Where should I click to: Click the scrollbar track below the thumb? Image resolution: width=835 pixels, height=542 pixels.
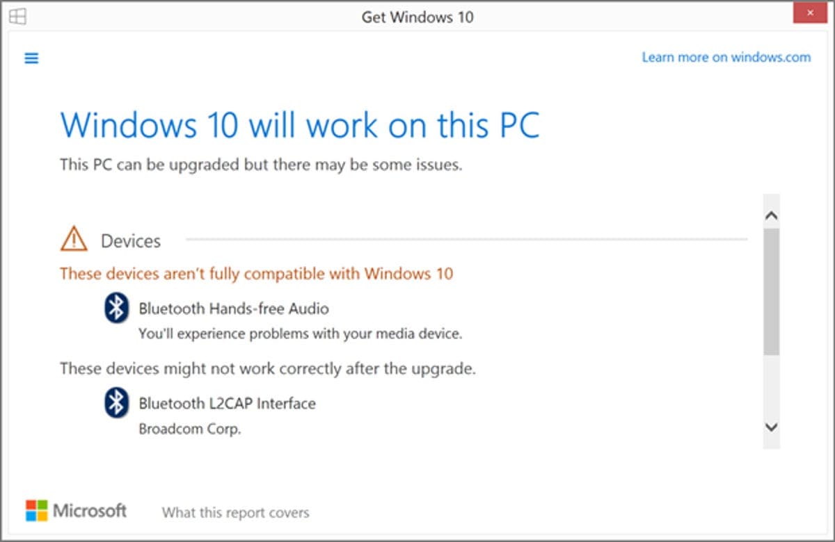pyautogui.click(x=771, y=386)
